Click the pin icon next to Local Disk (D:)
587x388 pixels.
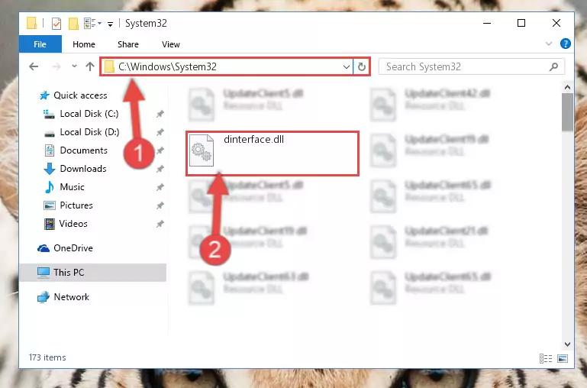(160, 132)
